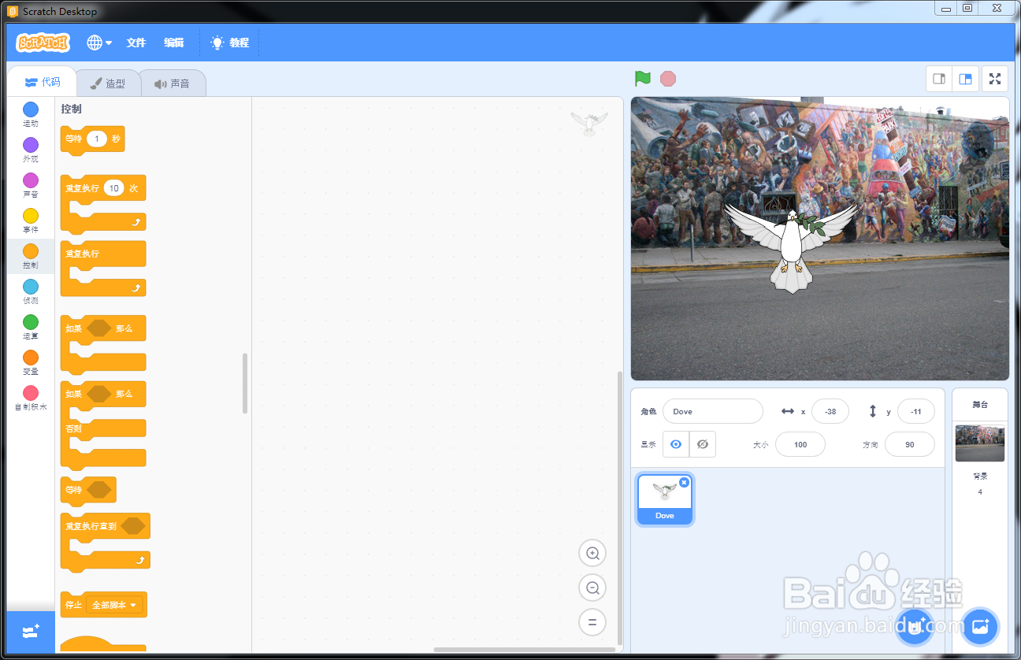Screen dimensions: 1021x660
Task: Click the green flag to run
Action: point(643,79)
